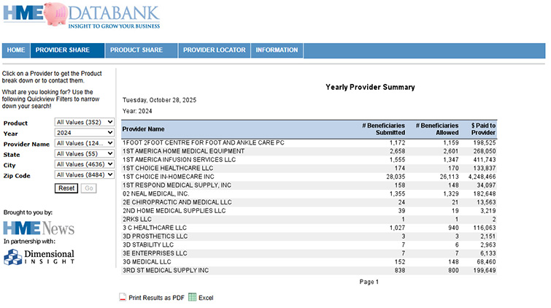
Task: Click the 4,248,466 paid amount cell
Action: tap(482, 177)
